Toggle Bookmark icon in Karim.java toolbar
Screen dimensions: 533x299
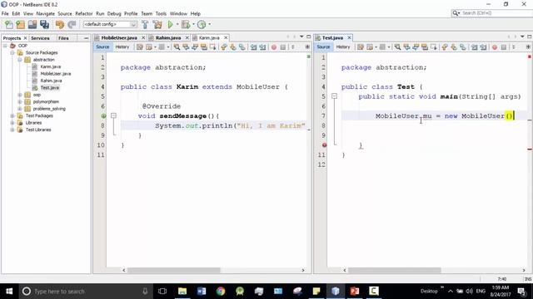[x=242, y=47]
